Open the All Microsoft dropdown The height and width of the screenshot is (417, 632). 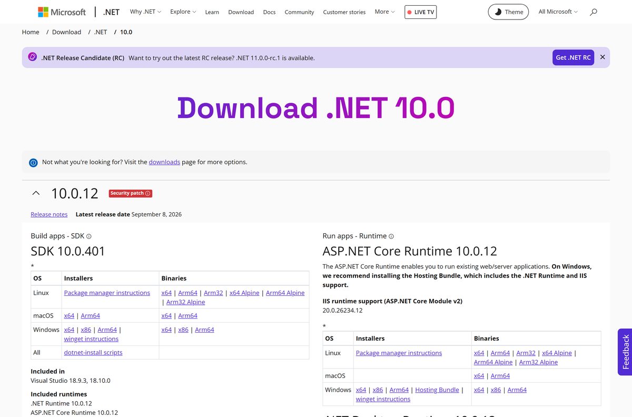(x=558, y=12)
